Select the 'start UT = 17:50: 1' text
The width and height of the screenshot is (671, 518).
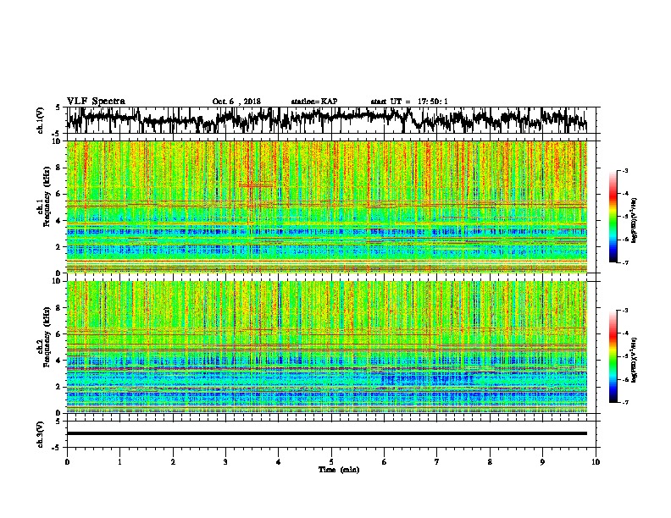[409, 102]
